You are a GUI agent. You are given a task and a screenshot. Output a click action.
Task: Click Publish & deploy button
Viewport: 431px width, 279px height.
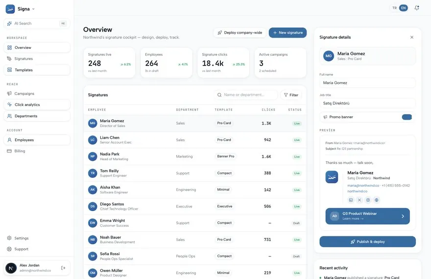tap(367, 242)
